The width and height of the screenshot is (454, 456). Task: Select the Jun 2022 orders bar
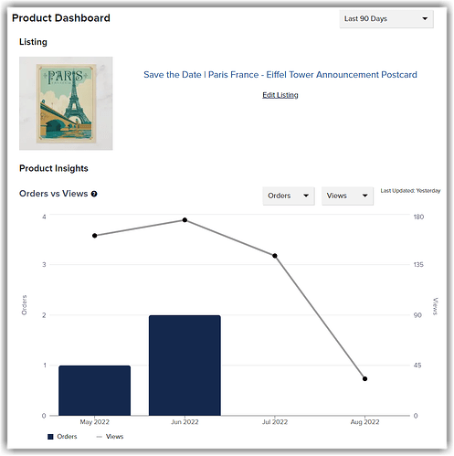185,366
